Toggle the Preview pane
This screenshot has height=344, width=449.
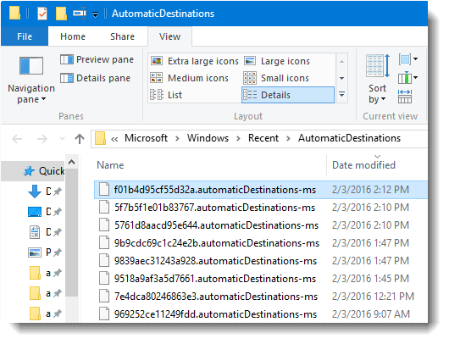(97, 59)
